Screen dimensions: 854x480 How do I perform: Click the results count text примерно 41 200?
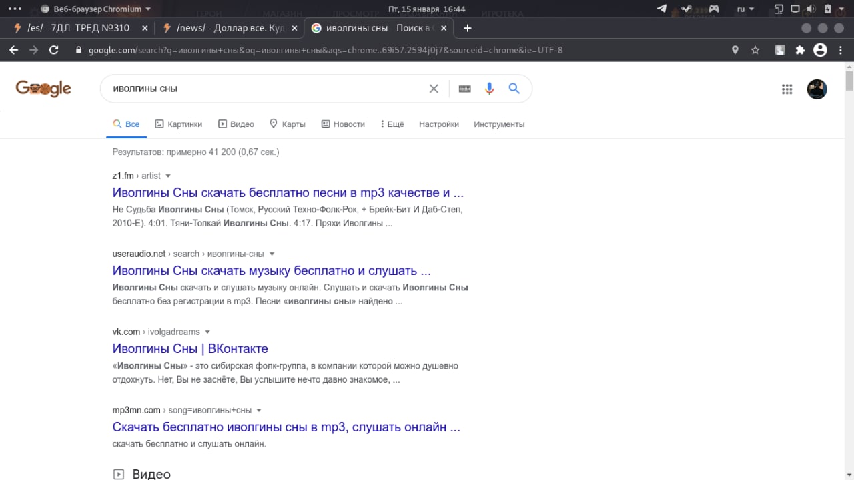(x=195, y=152)
